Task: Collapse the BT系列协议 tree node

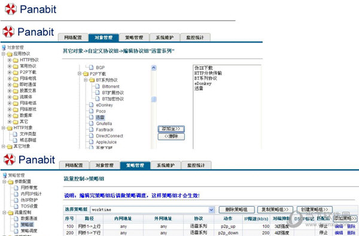Action: coord(86,80)
